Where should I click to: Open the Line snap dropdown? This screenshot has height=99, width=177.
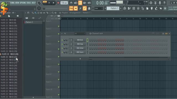pos(98,8)
